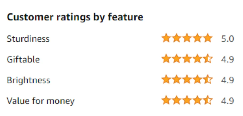243x116 pixels.
Task: Click the fifth star in Sturdiness row
Action: point(208,38)
